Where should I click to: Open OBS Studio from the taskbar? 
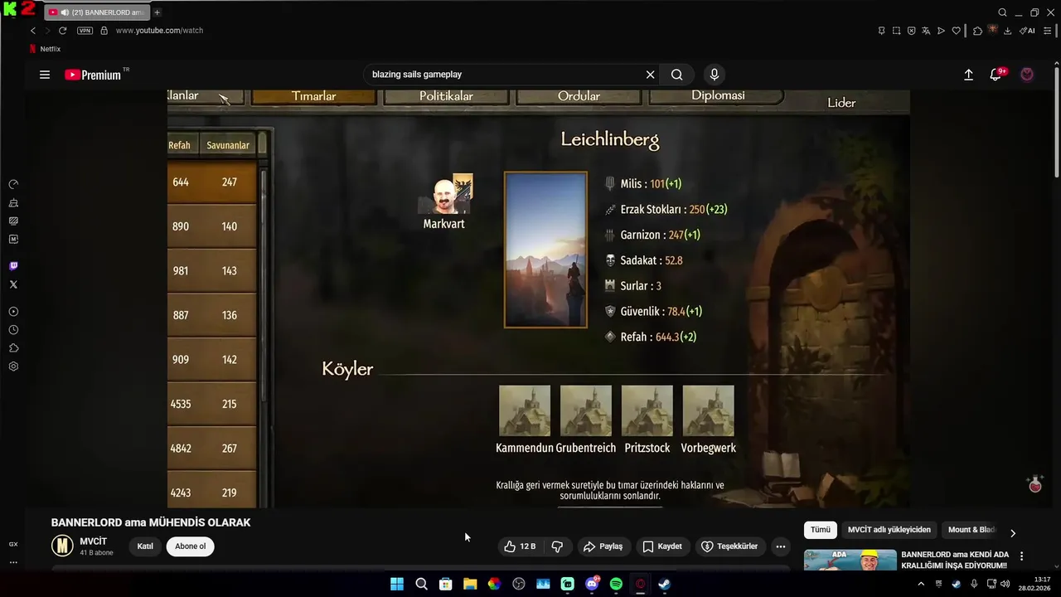[x=519, y=584]
